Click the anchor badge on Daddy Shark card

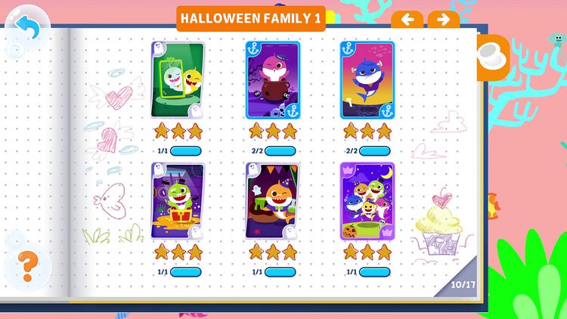(348, 48)
